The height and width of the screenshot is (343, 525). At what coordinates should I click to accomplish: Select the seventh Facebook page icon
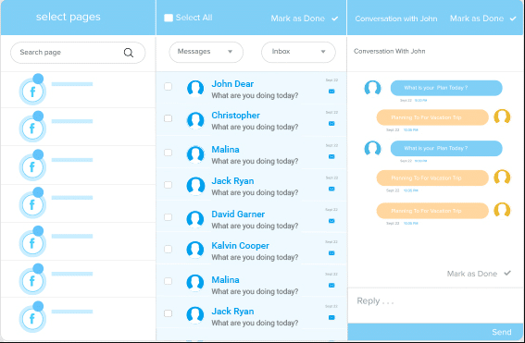(x=32, y=319)
